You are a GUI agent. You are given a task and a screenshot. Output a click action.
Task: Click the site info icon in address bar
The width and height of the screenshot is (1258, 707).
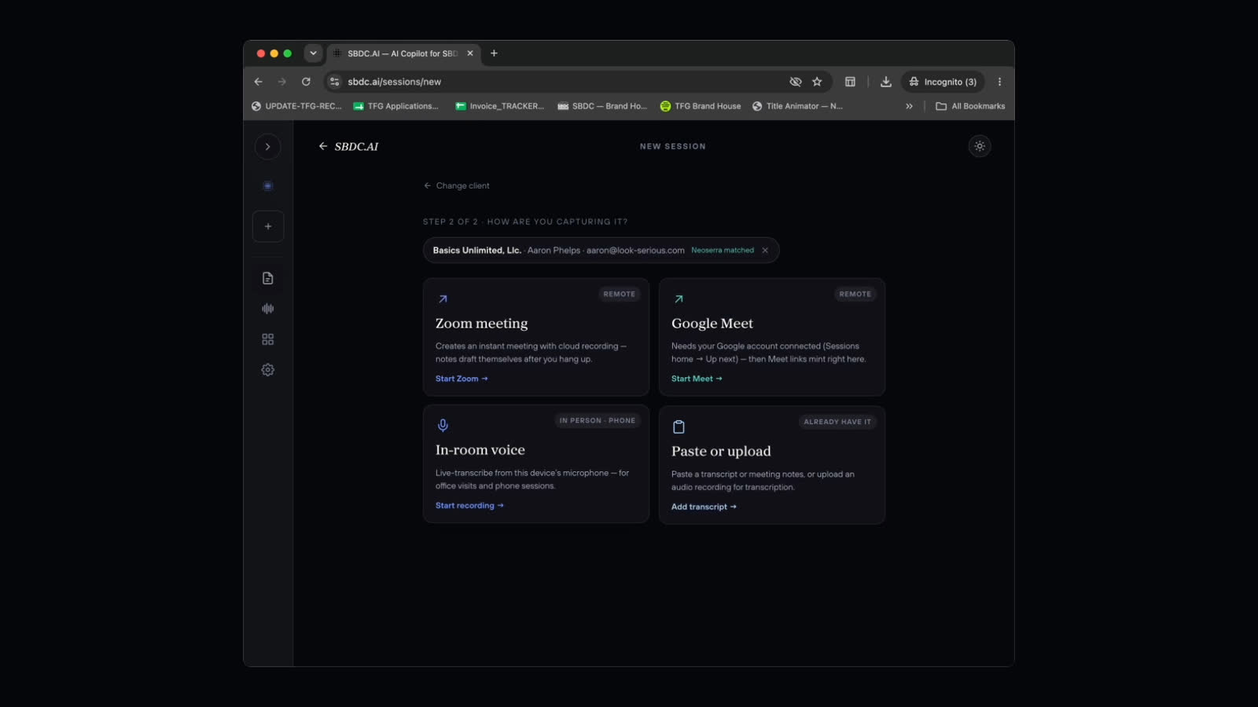click(x=334, y=82)
